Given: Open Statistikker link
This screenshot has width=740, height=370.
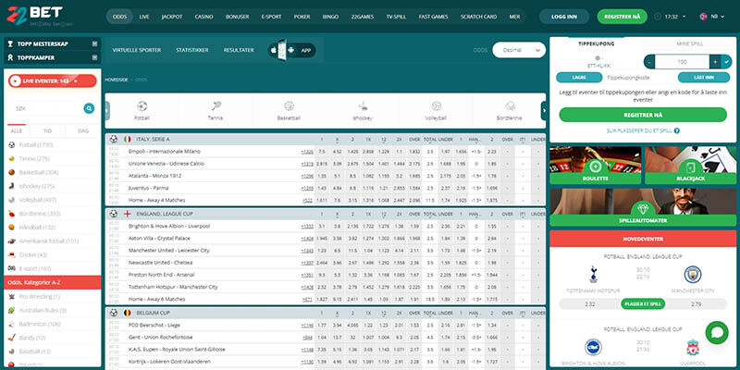Looking at the screenshot, I should point(192,50).
